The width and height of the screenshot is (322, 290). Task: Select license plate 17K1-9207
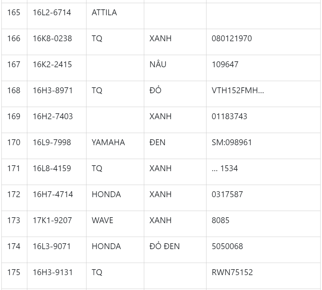[x=52, y=220]
